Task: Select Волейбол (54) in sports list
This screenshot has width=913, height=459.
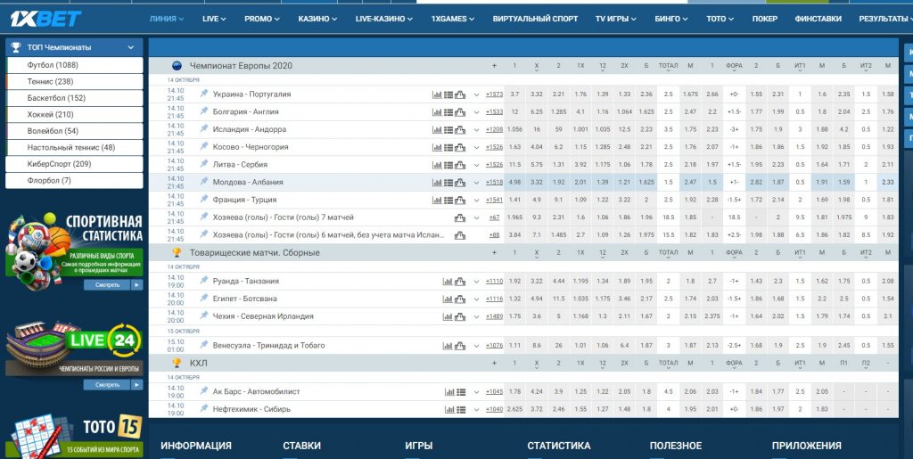Action: coord(75,131)
